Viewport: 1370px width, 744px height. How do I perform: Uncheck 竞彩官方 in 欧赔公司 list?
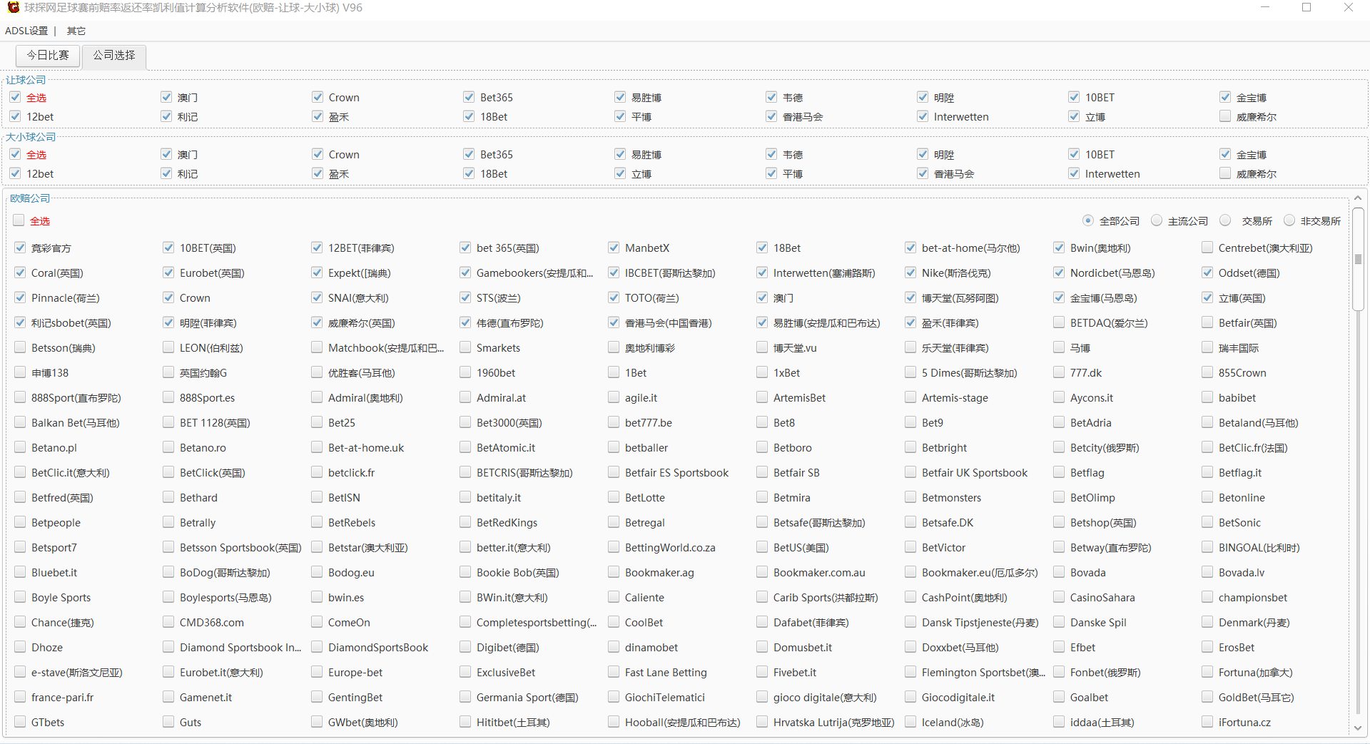click(x=20, y=248)
